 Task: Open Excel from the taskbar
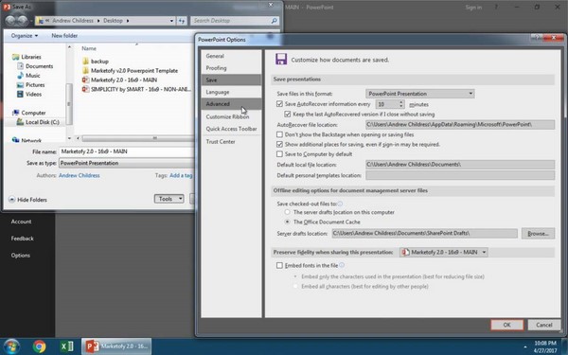(x=66, y=346)
